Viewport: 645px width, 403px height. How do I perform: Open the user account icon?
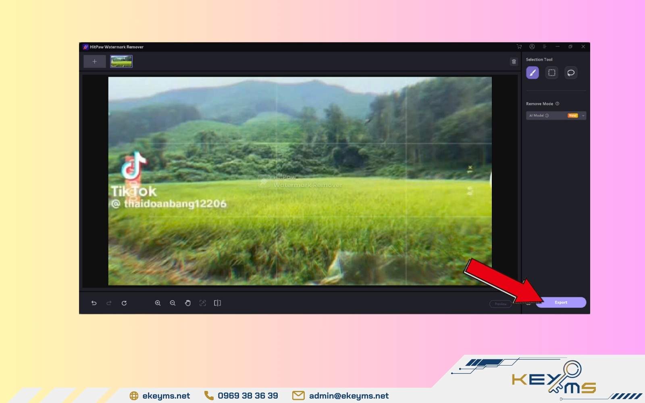pos(532,47)
